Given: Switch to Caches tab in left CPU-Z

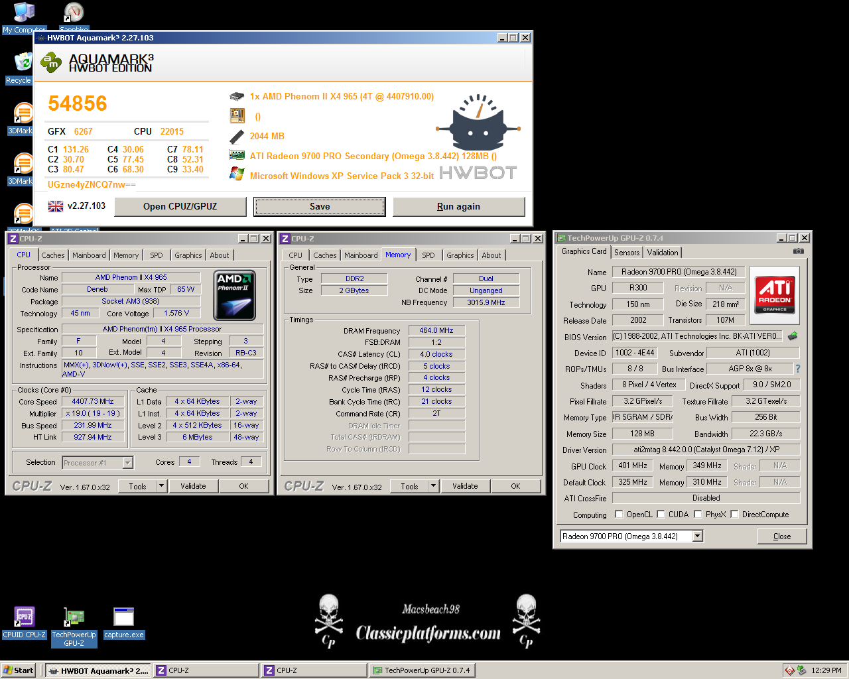Looking at the screenshot, I should pos(53,255).
